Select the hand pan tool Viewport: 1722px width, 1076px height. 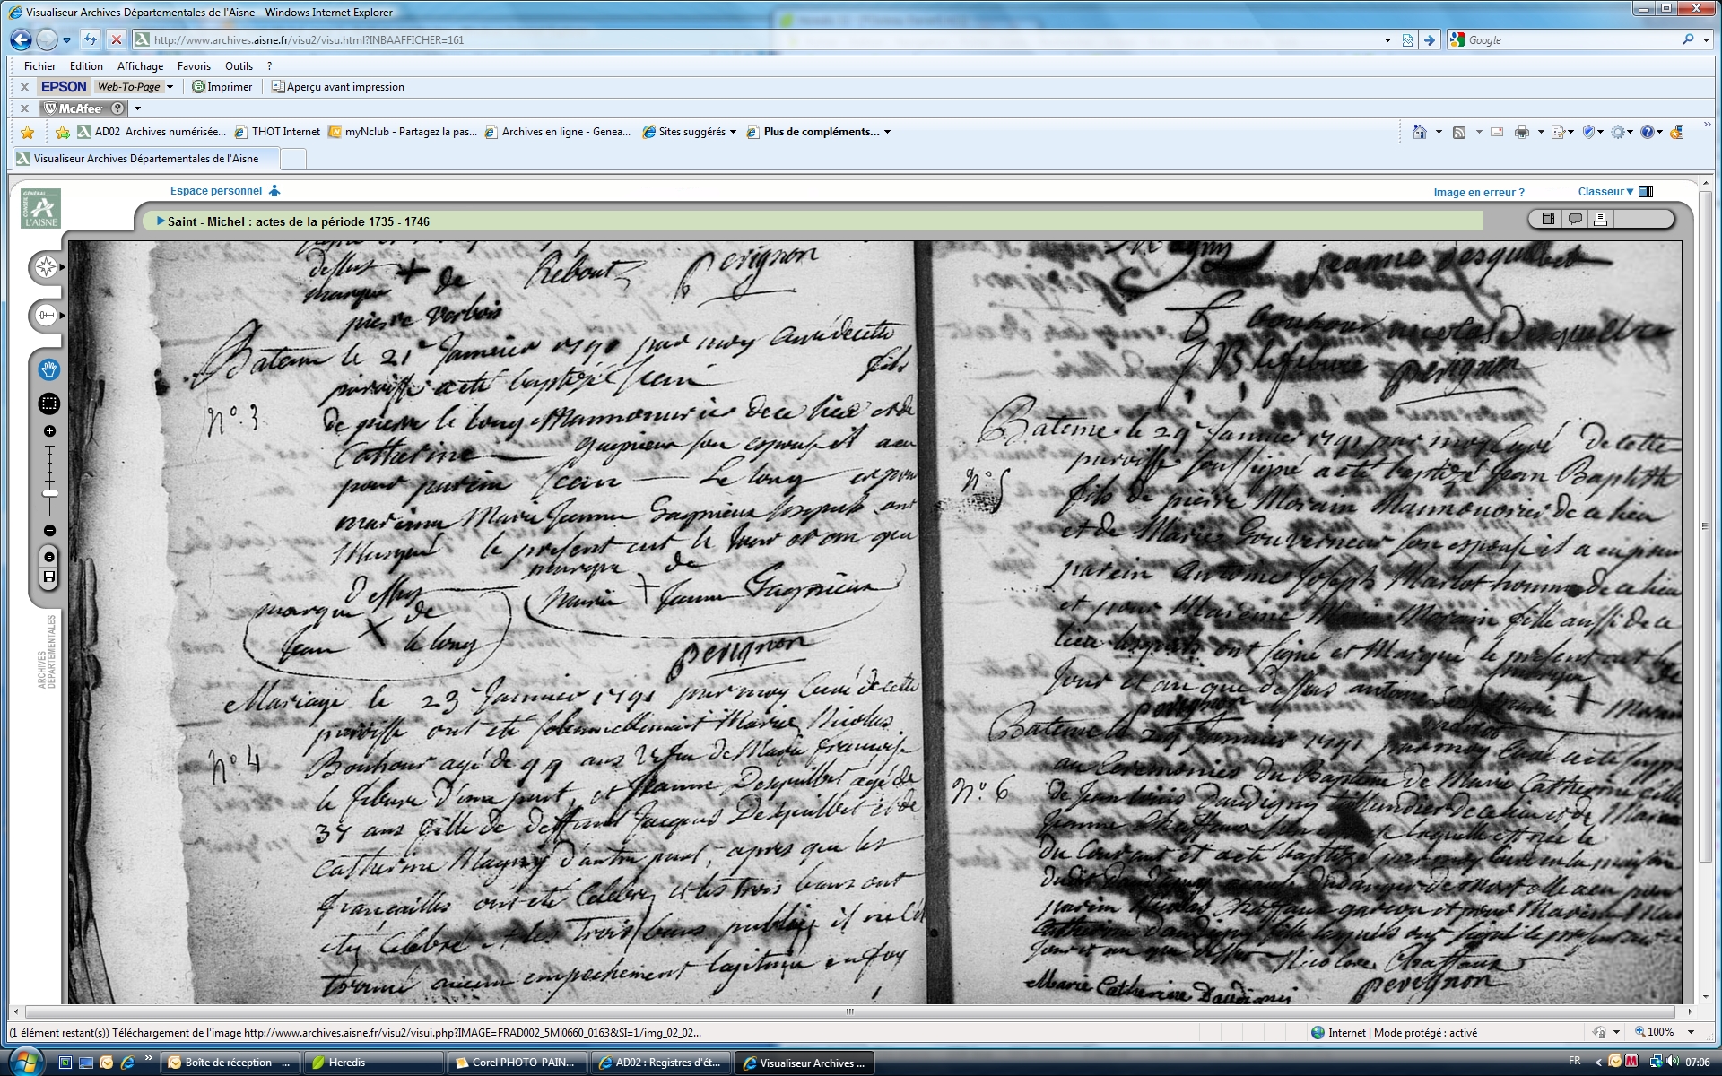(49, 369)
